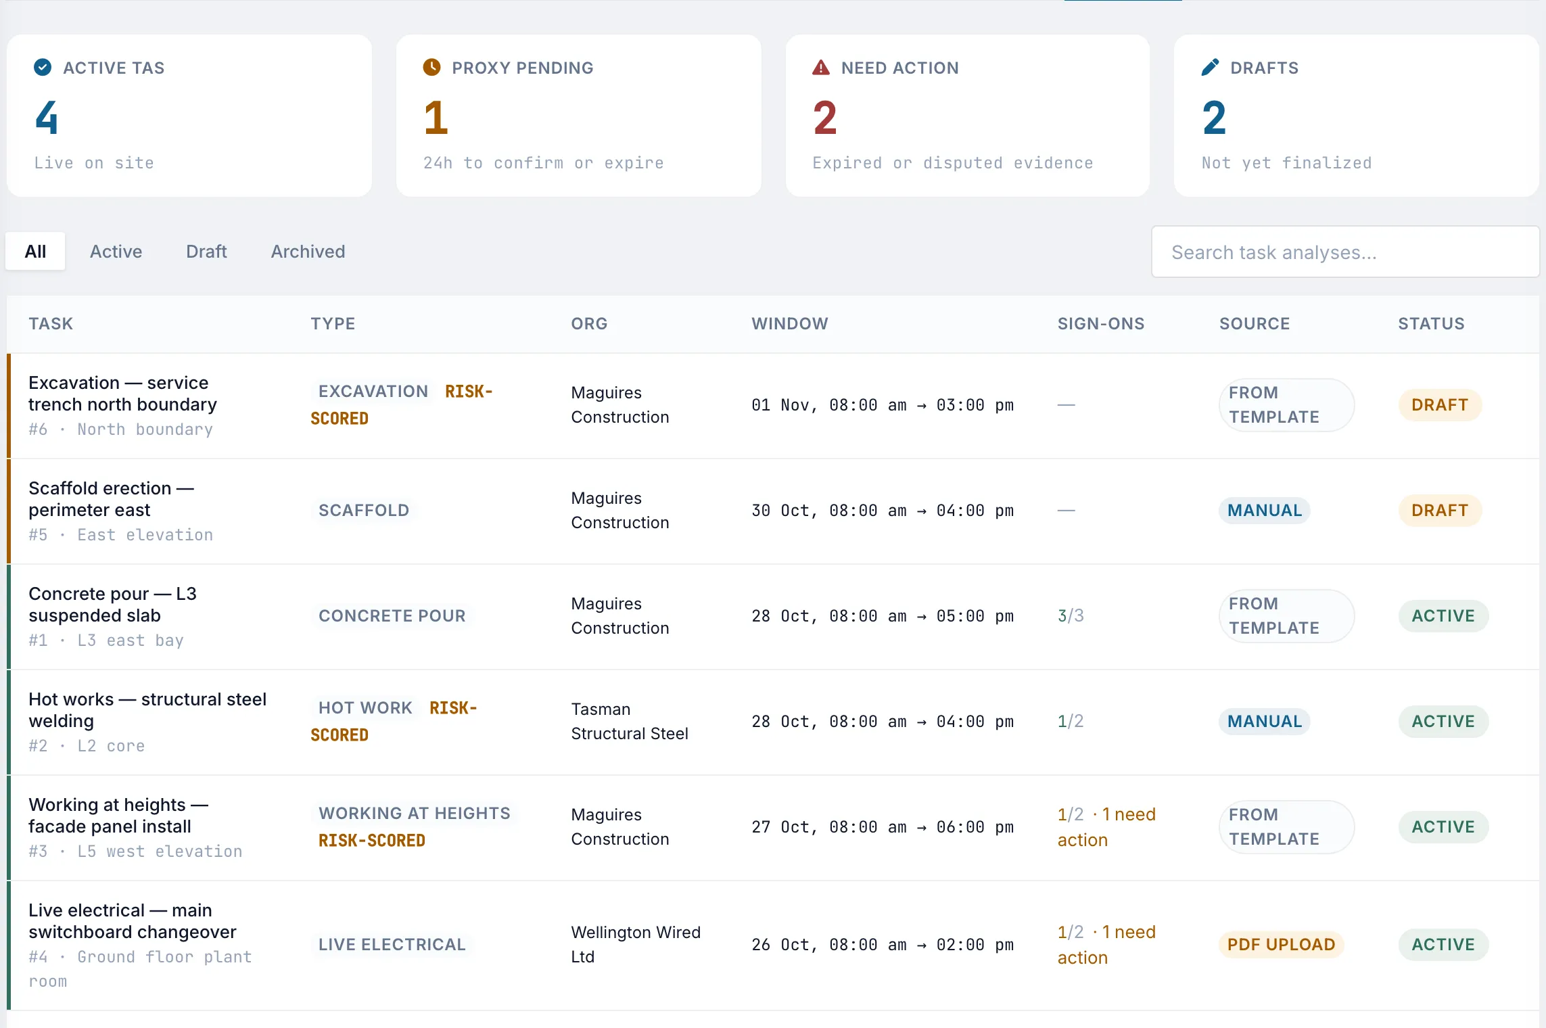The width and height of the screenshot is (1546, 1028).
Task: Click DRAFT status badge on Excavation row
Action: [x=1440, y=405]
